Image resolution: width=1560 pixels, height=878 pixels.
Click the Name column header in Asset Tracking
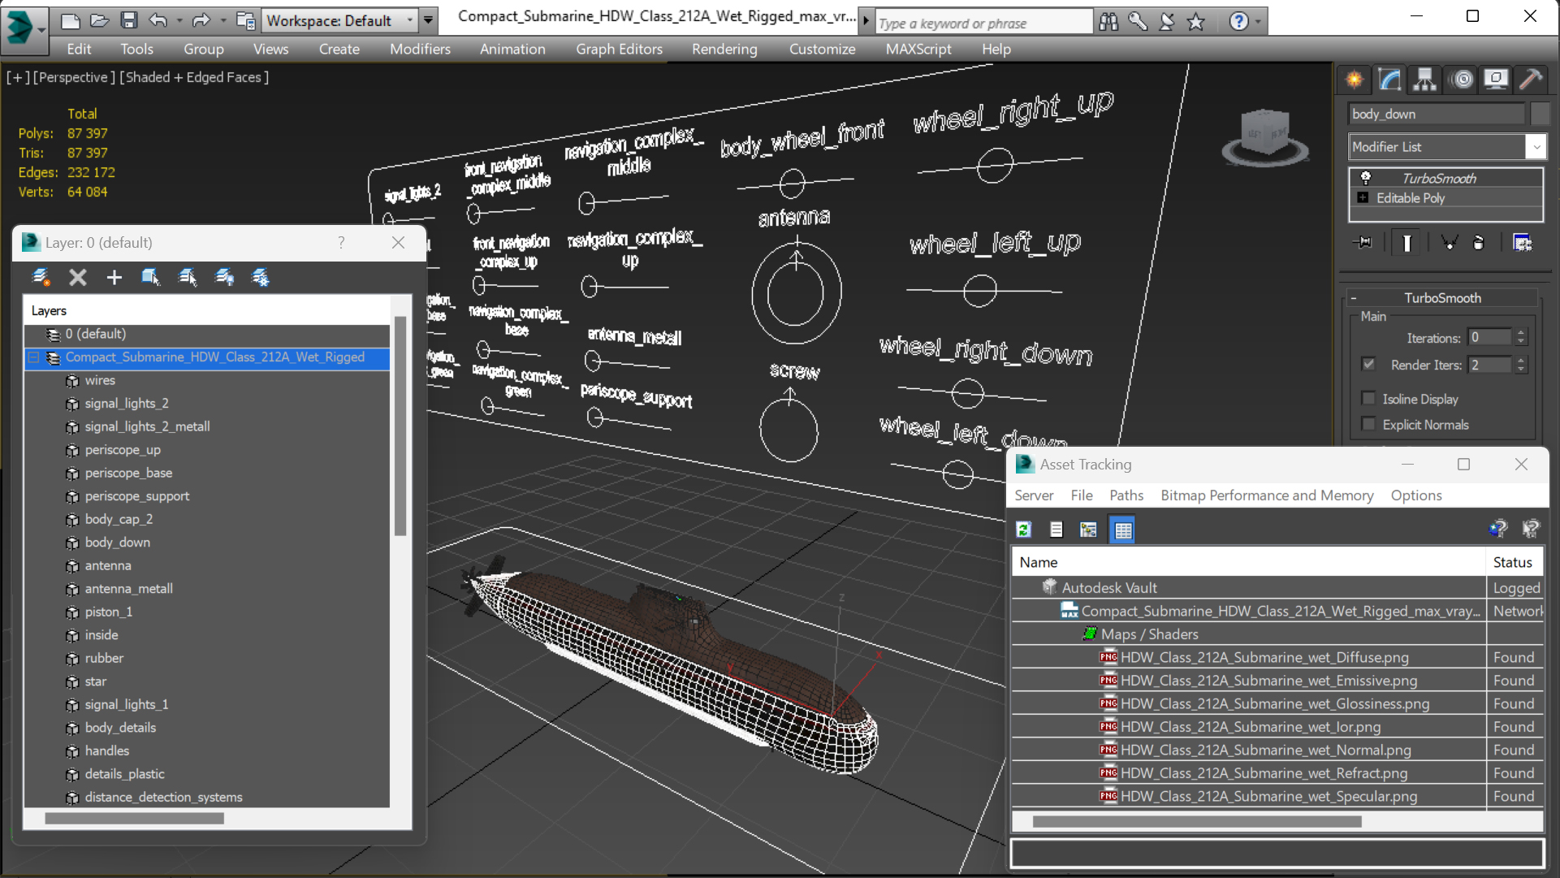pos(1248,562)
